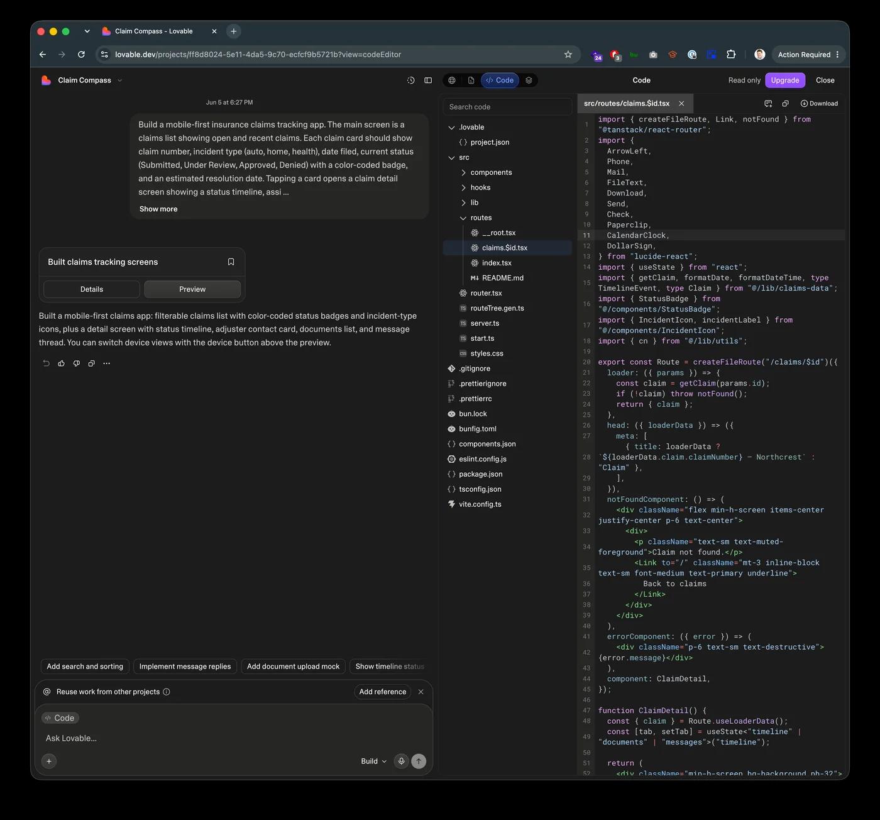This screenshot has width=880, height=820.
Task: Close the code editor panel
Action: coord(825,80)
